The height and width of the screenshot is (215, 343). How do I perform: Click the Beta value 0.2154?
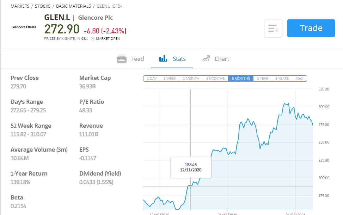(18, 206)
